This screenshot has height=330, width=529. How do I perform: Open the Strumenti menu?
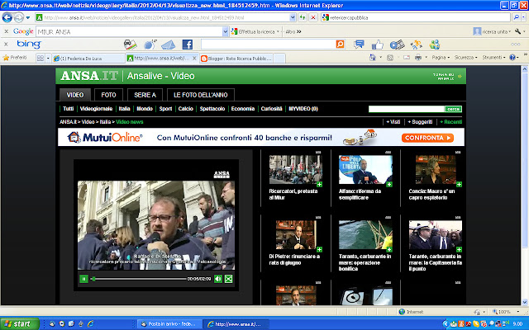(x=493, y=57)
